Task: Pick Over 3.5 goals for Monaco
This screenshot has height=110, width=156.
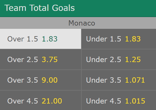Action: coord(41,80)
